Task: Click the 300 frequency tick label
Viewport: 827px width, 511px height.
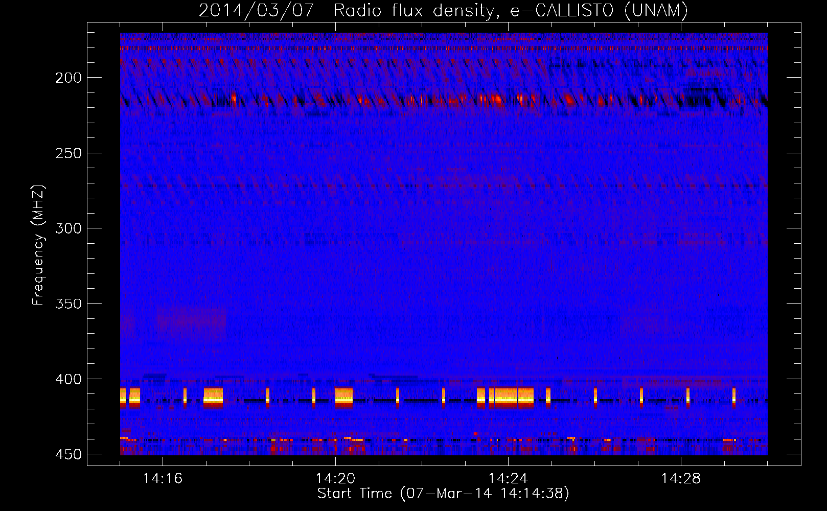Action: pos(68,228)
